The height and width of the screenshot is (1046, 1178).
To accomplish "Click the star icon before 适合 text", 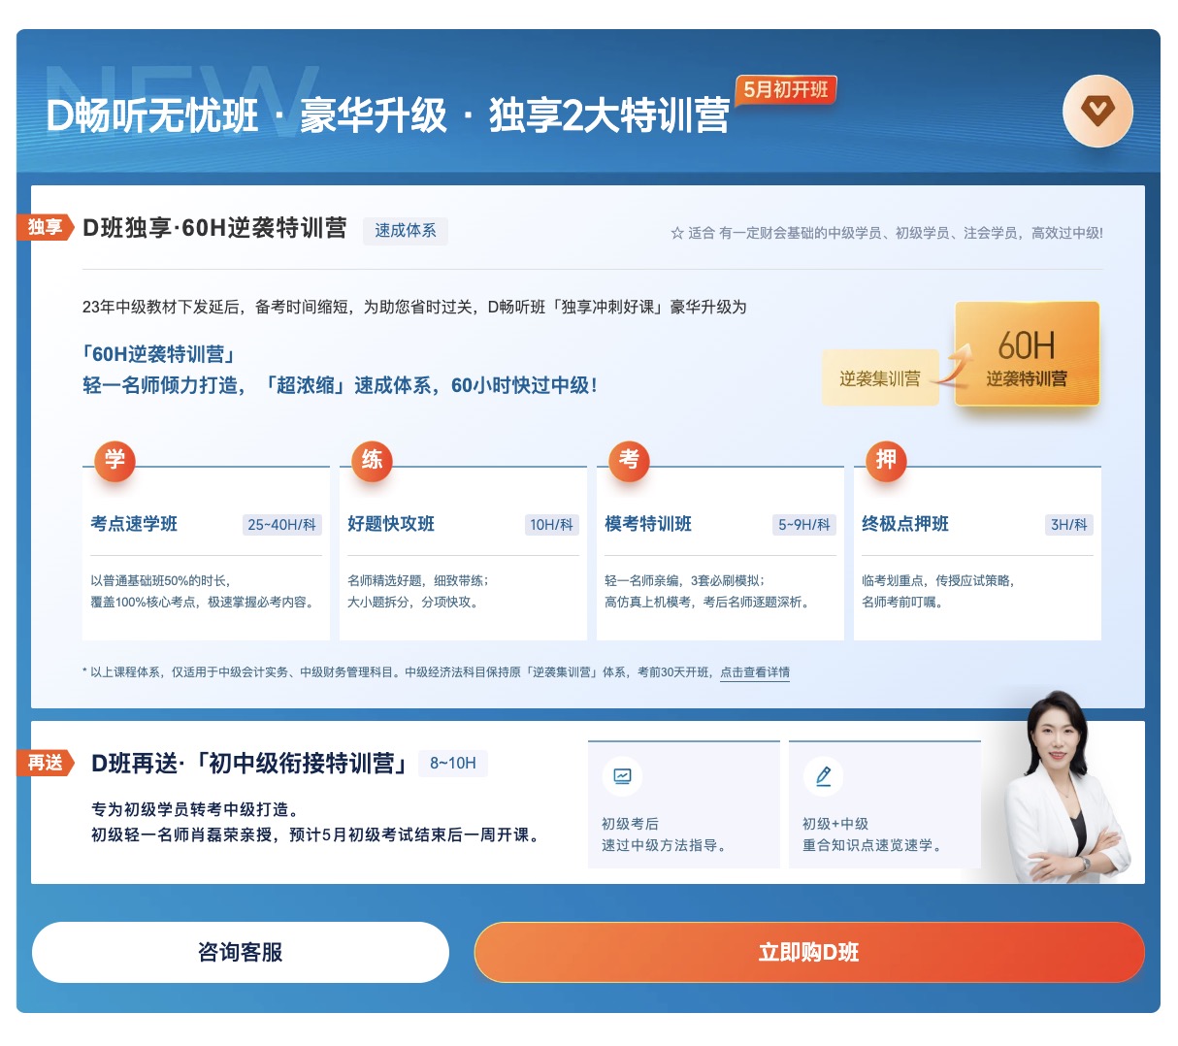I will coord(676,233).
